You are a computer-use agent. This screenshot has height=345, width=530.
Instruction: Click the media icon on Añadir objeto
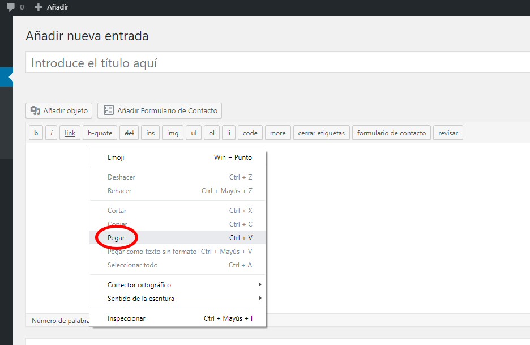(35, 110)
